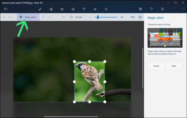The width and height of the screenshot is (187, 118).
Task: Zoom in with the plus button
Action: point(122,17)
